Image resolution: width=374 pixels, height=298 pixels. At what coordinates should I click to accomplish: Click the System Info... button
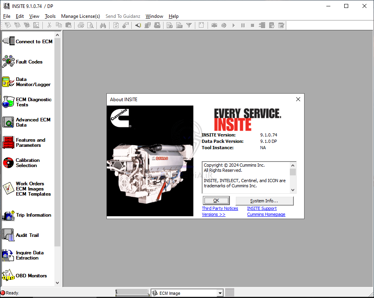coord(264,201)
